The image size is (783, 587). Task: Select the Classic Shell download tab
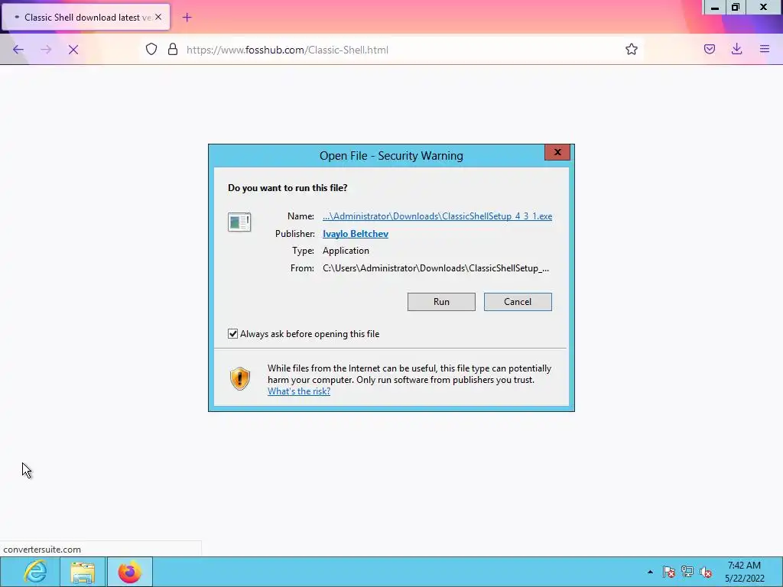(x=86, y=17)
